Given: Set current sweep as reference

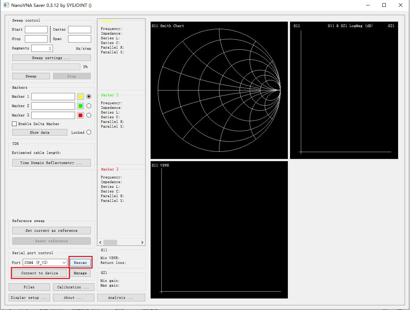Looking at the screenshot, I should 51,230.
